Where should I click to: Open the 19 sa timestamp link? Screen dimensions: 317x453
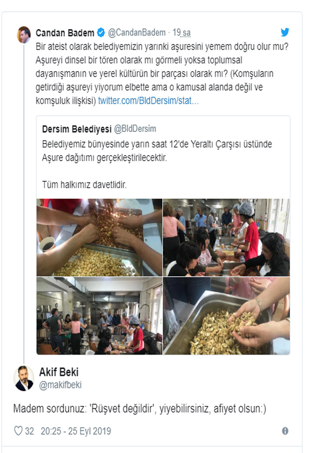click(182, 33)
